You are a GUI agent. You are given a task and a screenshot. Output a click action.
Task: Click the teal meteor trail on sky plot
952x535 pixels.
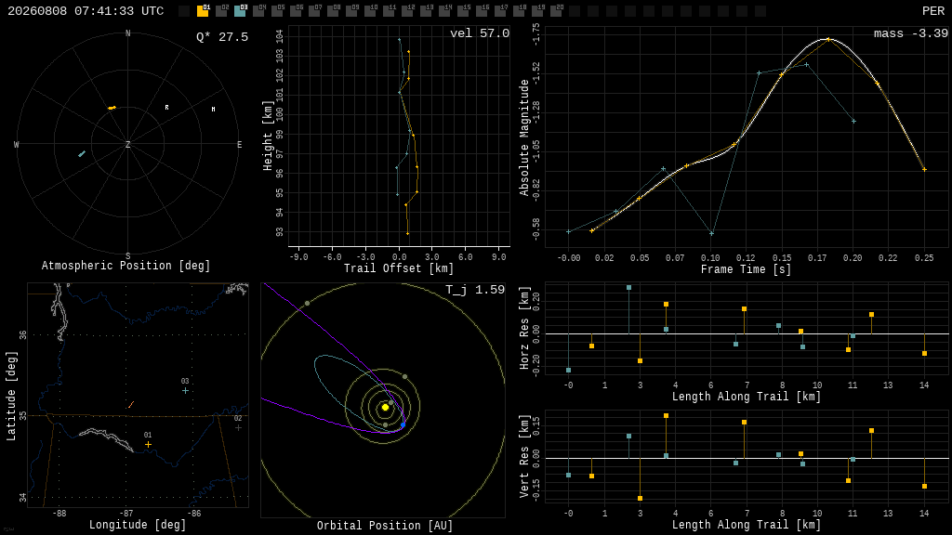(82, 154)
